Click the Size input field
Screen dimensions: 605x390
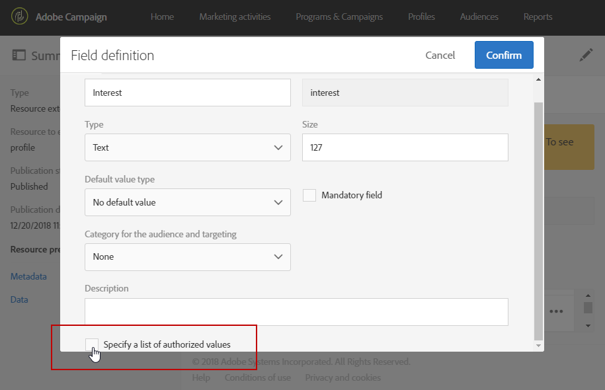(x=405, y=147)
